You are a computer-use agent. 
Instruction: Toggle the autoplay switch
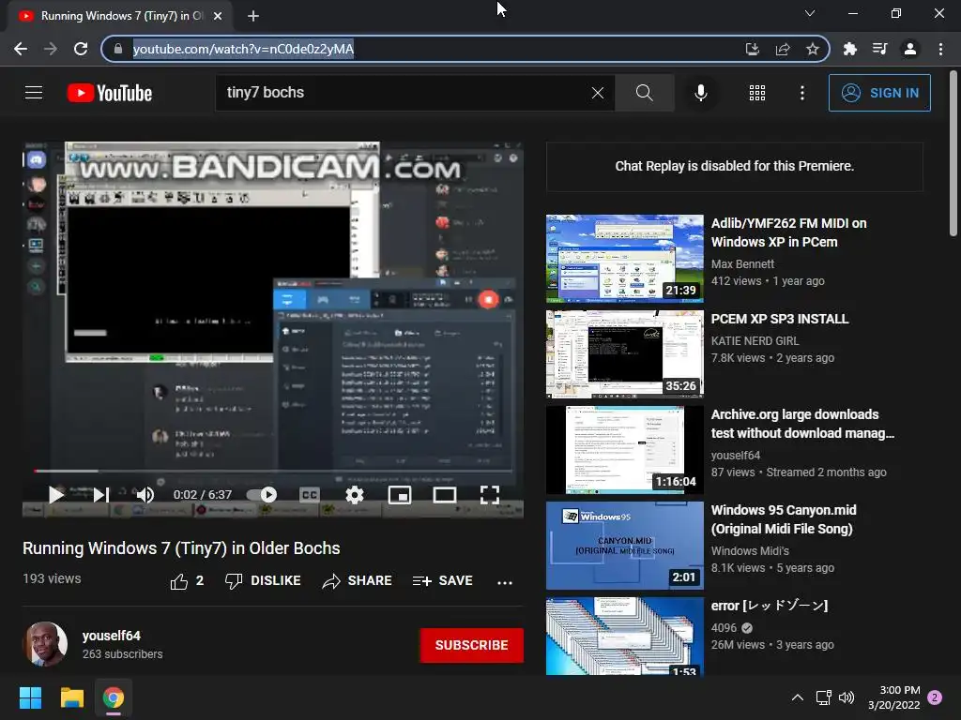click(262, 495)
